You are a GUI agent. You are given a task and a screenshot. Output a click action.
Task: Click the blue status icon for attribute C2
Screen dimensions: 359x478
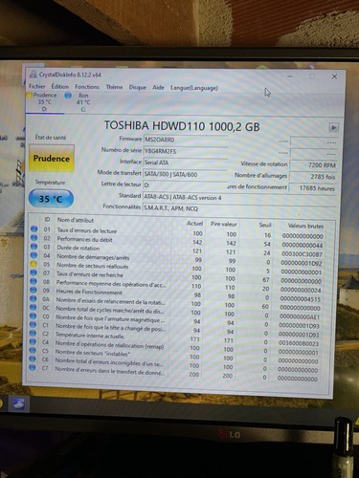point(33,333)
